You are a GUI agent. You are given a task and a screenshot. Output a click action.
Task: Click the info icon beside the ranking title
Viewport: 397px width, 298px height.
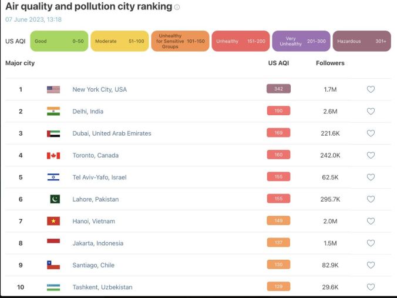(x=177, y=8)
